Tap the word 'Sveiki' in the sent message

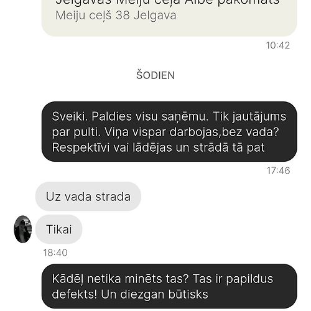(x=70, y=116)
